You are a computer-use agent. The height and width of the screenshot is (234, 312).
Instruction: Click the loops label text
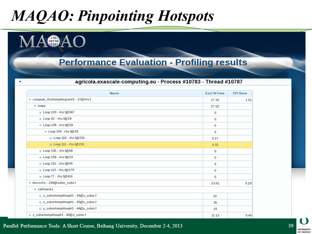pos(42,106)
